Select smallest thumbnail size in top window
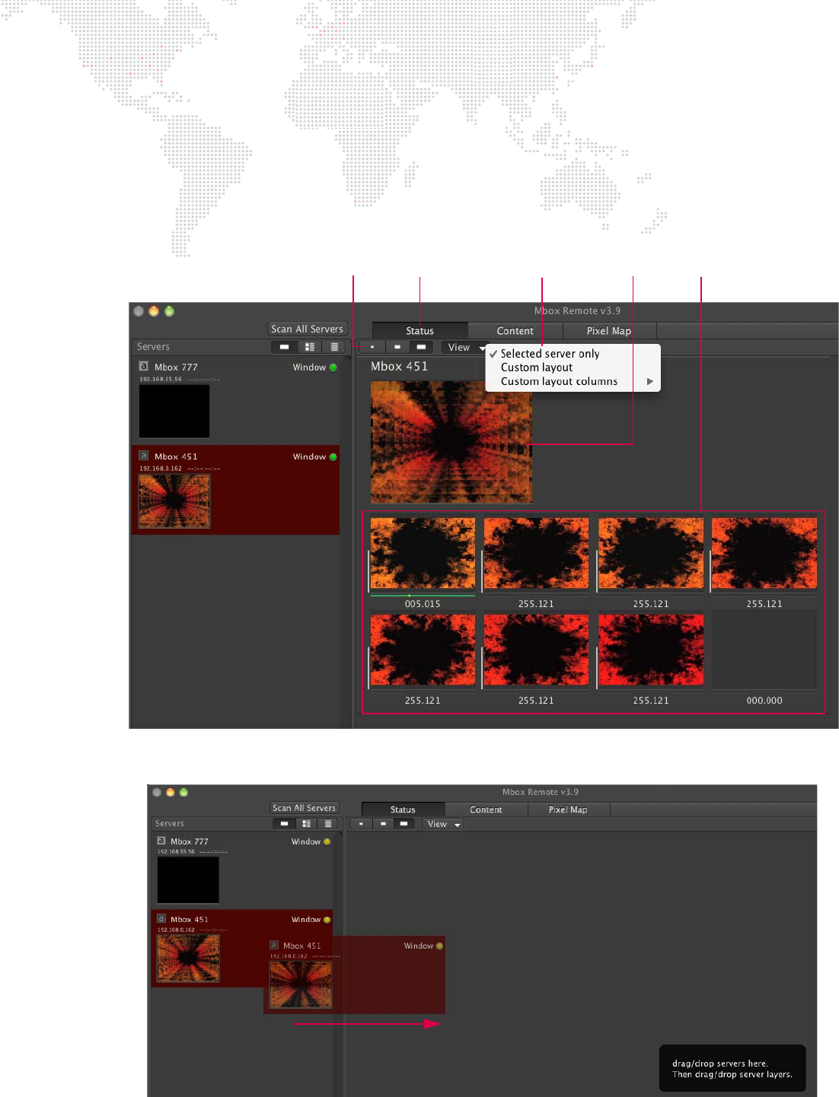The height and width of the screenshot is (1097, 839). coord(372,347)
